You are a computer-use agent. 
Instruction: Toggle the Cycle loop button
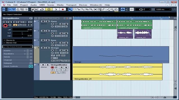click(42, 9)
